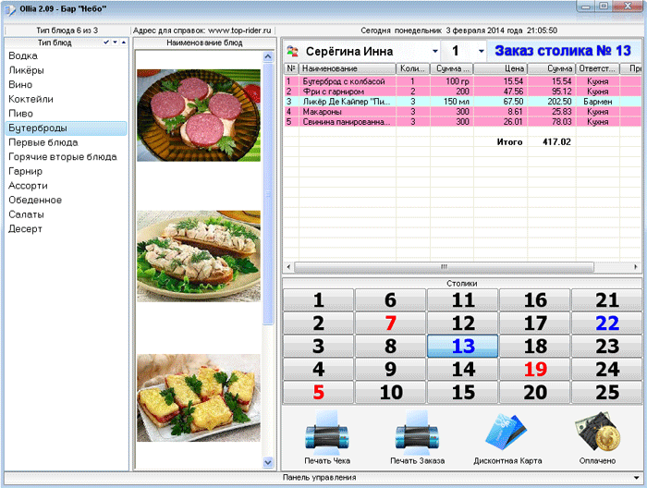The height and width of the screenshot is (488, 647).
Task: Click the www.top-rider.ru address text
Action: pyautogui.click(x=239, y=30)
